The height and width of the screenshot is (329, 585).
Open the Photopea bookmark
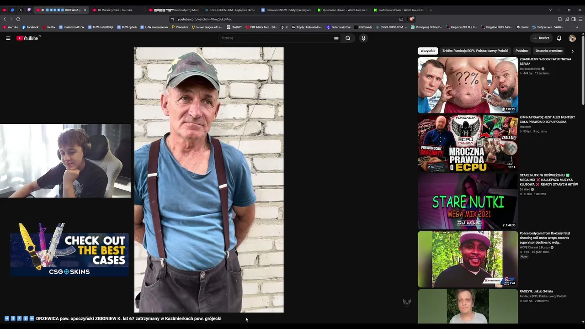pos(426,27)
